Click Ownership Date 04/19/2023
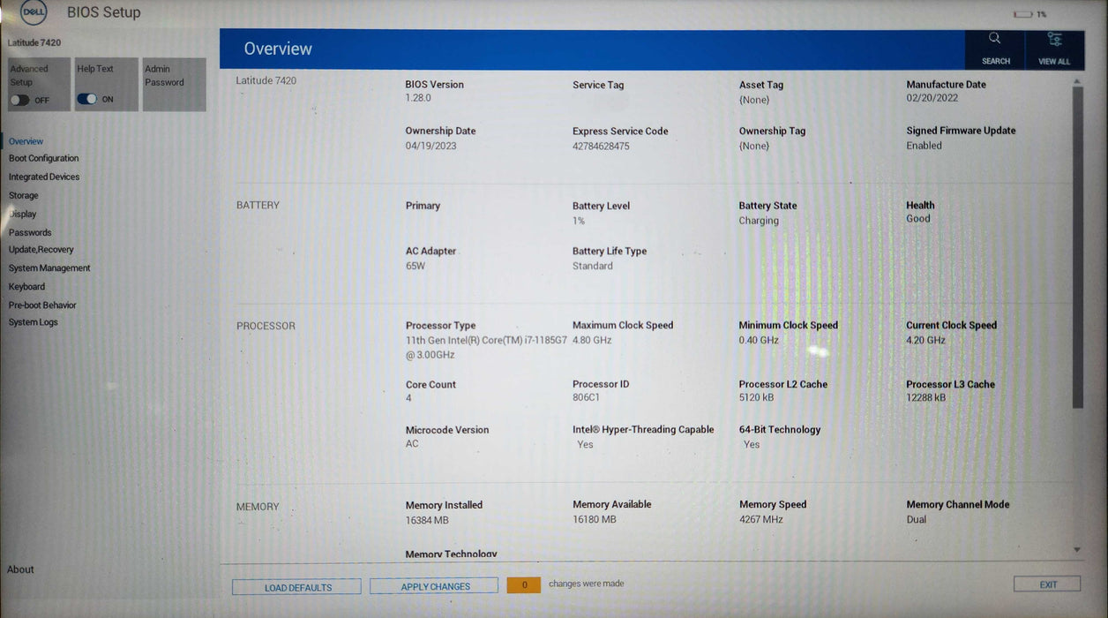1108x618 pixels. [x=431, y=146]
